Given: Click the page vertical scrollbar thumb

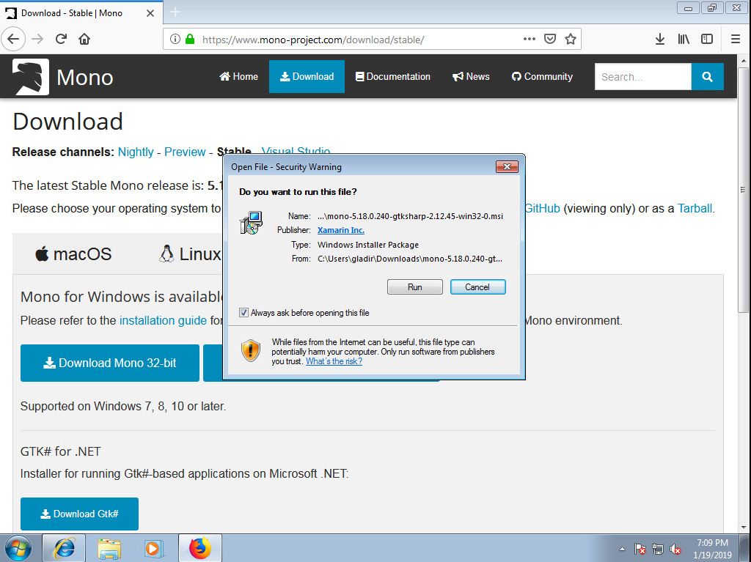Looking at the screenshot, I should point(744,191).
